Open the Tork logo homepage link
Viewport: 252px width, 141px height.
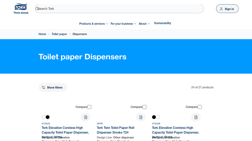click(x=21, y=9)
